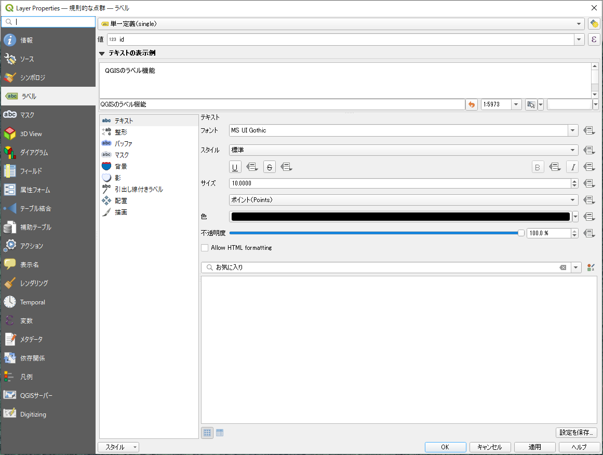Screen dimensions: 603x455
Task: Collapse the テキストの表示例 section
Action: coord(102,53)
